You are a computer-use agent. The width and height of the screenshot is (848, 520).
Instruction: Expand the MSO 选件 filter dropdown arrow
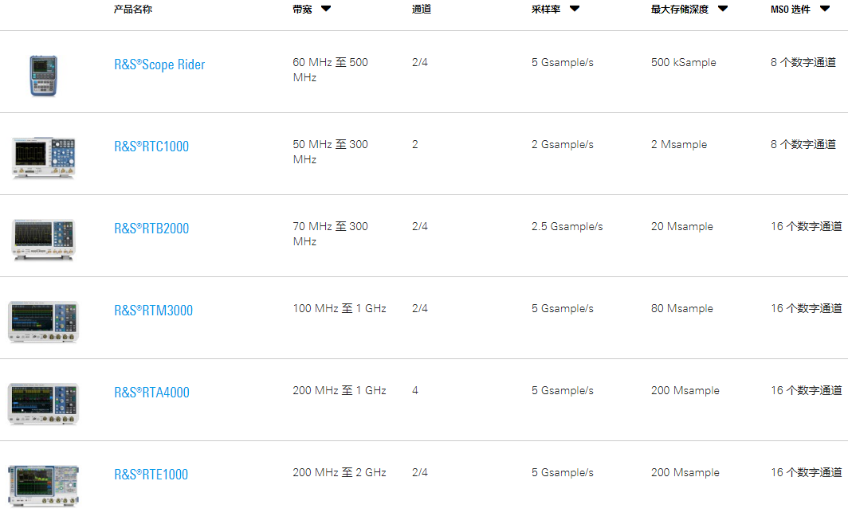(x=825, y=9)
